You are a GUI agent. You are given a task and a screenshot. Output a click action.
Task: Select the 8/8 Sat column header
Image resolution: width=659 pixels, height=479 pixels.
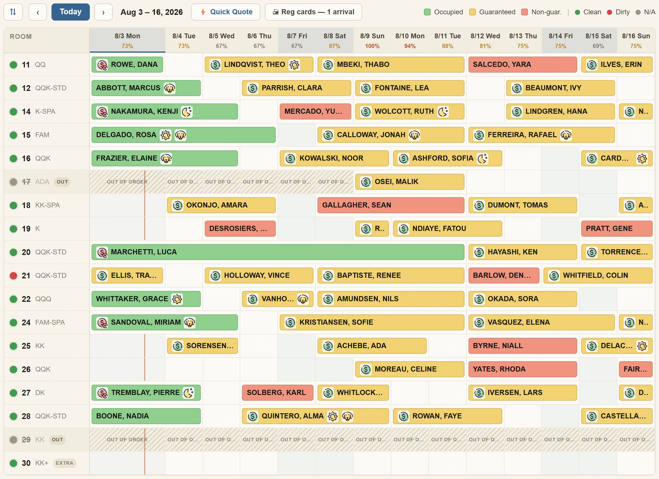pyautogui.click(x=335, y=40)
